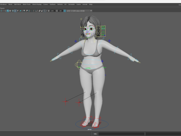Toggle multisample anti-aliasing icon
Image resolution: width=181 pixels, height=136 pixels.
pyautogui.click(x=29, y=11)
